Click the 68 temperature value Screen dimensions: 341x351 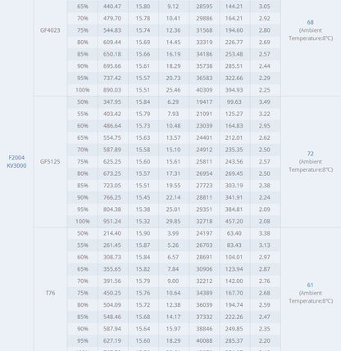tap(310, 22)
